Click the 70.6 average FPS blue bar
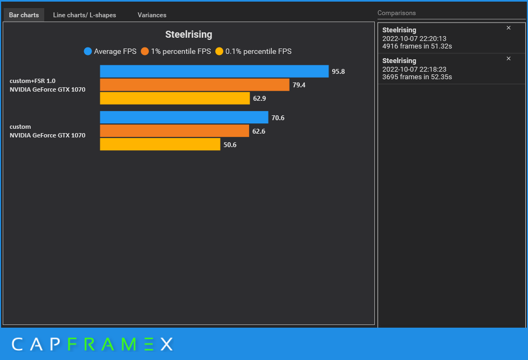The width and height of the screenshot is (528, 360). coord(184,117)
